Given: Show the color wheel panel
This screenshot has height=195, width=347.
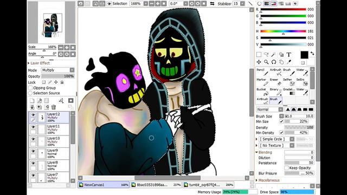Looking at the screenshot, I should pos(259,4).
